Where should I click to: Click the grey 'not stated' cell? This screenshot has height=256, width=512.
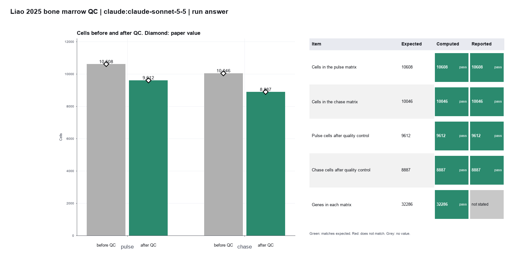[x=487, y=204]
